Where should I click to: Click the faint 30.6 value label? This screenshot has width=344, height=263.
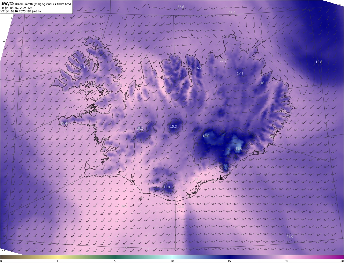point(181,207)
